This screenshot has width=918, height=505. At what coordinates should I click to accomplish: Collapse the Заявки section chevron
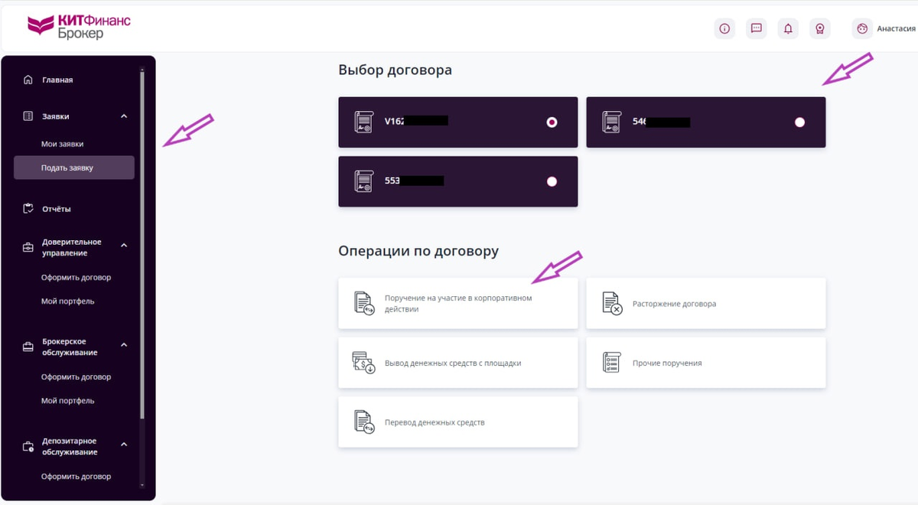[x=124, y=116]
